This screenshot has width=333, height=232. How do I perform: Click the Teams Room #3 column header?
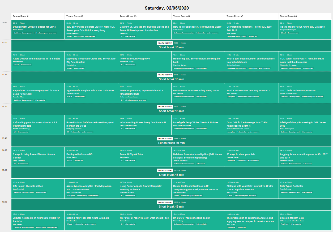coord(145,16)
